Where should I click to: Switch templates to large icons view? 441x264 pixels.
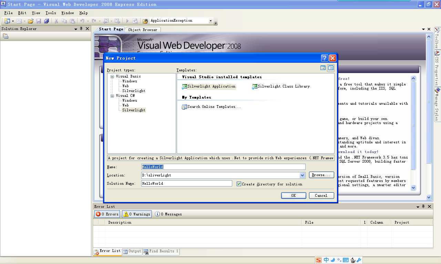coord(323,68)
